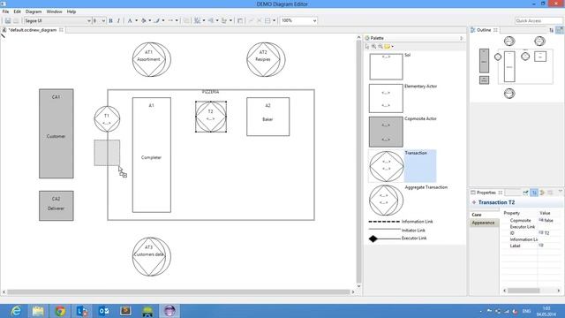The height and width of the screenshot is (318, 565).
Task: Pick the Elementary Actor palette shape
Action: pyautogui.click(x=386, y=98)
